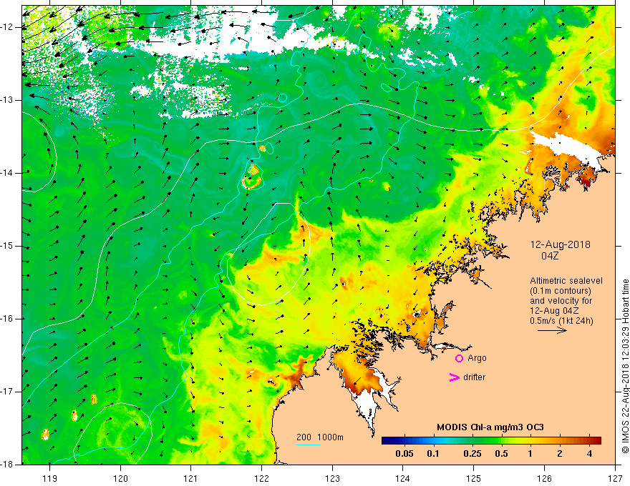The width and height of the screenshot is (630, 486).
Task: Click the dark red end of Chl-a colorbar
Action: 596,440
